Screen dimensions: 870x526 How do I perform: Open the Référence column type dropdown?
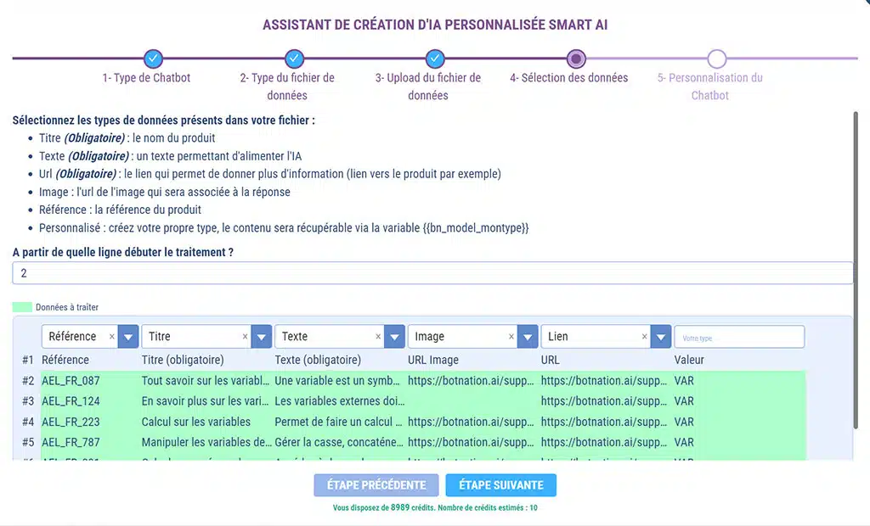pyautogui.click(x=128, y=337)
